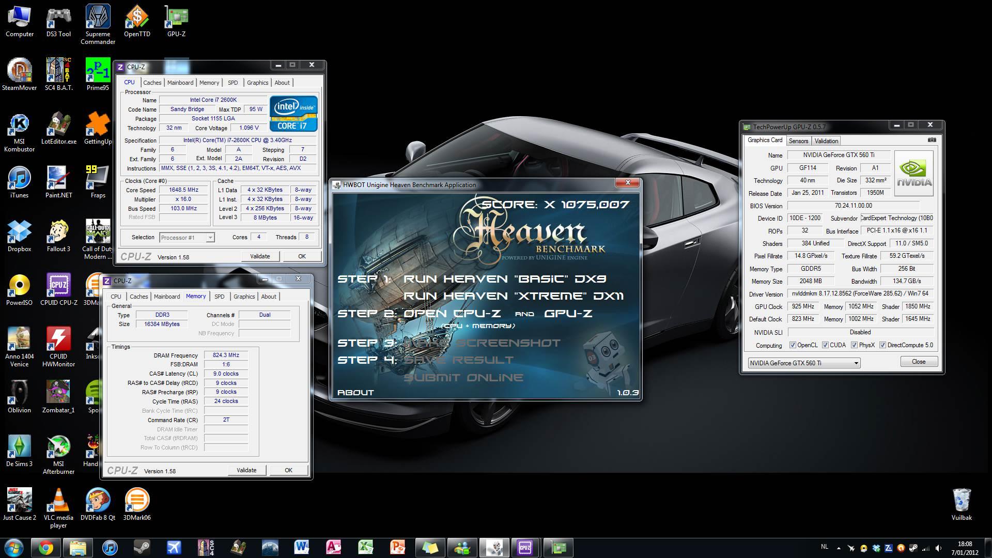Image resolution: width=992 pixels, height=558 pixels.
Task: Click the Windows Start button
Action: pyautogui.click(x=14, y=548)
